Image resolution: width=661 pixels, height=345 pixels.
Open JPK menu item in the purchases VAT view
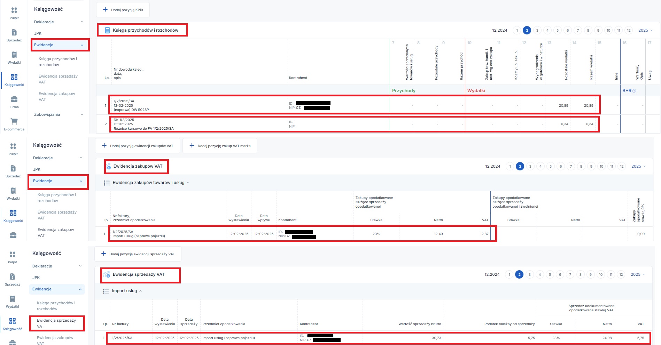point(37,169)
